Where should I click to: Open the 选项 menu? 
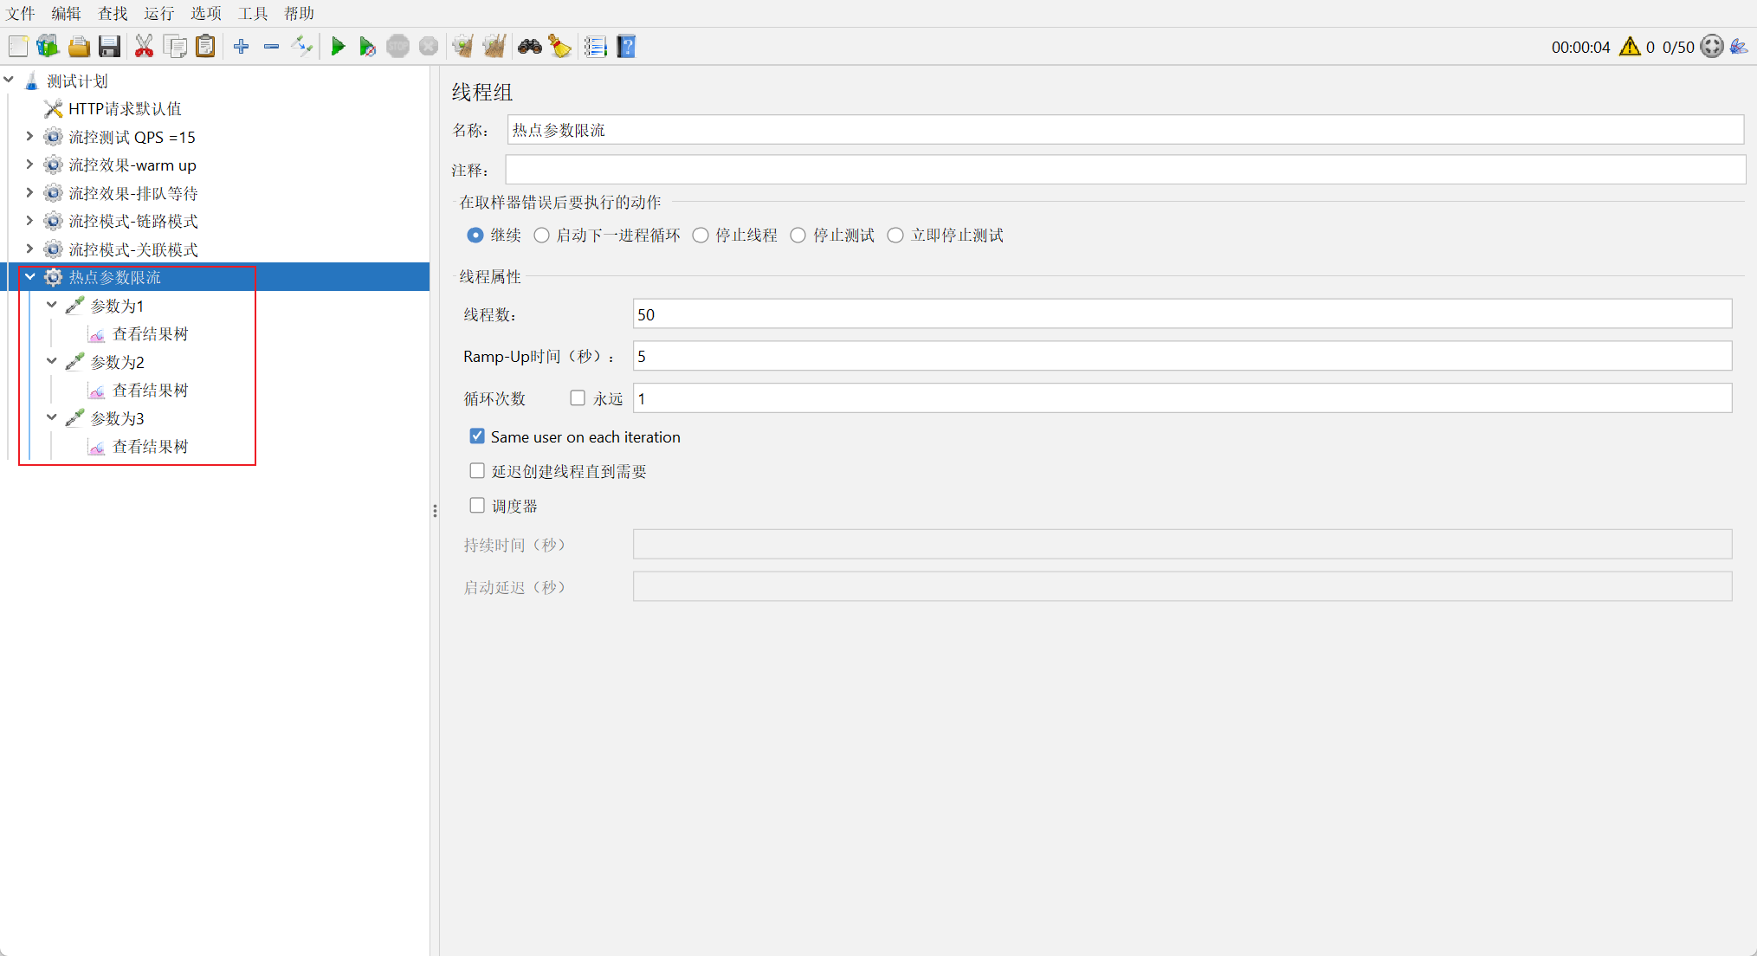(x=206, y=13)
